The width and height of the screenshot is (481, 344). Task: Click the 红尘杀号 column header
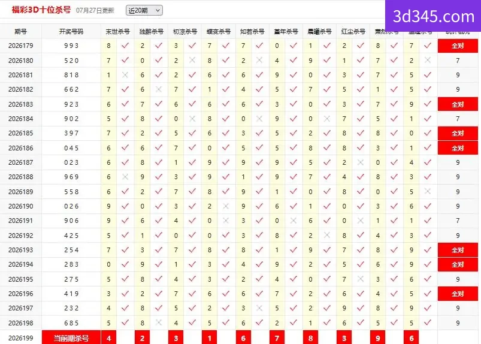point(353,31)
